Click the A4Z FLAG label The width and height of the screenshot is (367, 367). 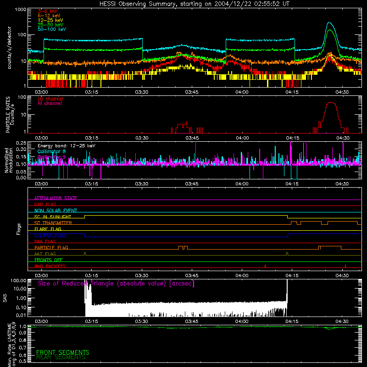pos(45,254)
